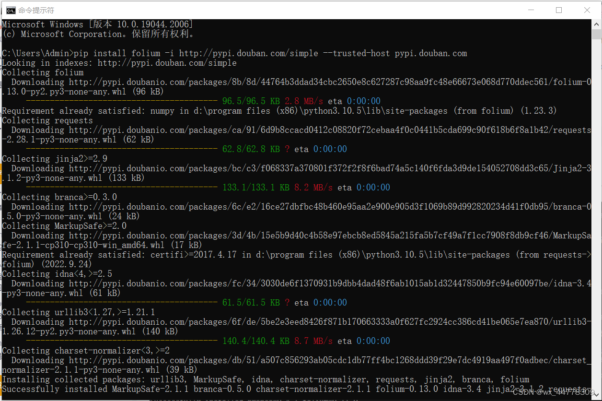Click the "Requirement already satisfied: certifi" line
602x401 pixels.
[x=297, y=255]
